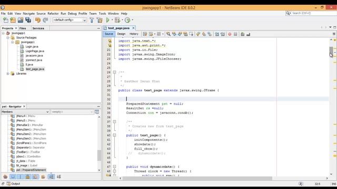Profile the project via toolbar icon
337x189 pixels.
click(x=127, y=20)
